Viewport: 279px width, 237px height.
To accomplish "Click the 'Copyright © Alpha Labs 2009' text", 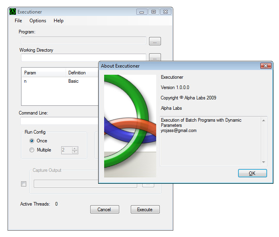I will [188, 98].
